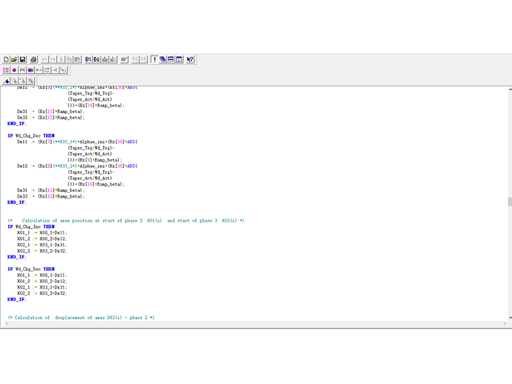Click the context help arrow icon

[191, 60]
